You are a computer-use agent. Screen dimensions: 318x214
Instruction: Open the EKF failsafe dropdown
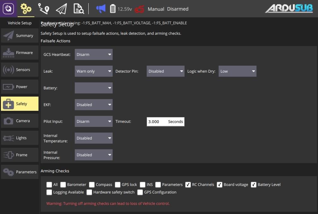(93, 104)
